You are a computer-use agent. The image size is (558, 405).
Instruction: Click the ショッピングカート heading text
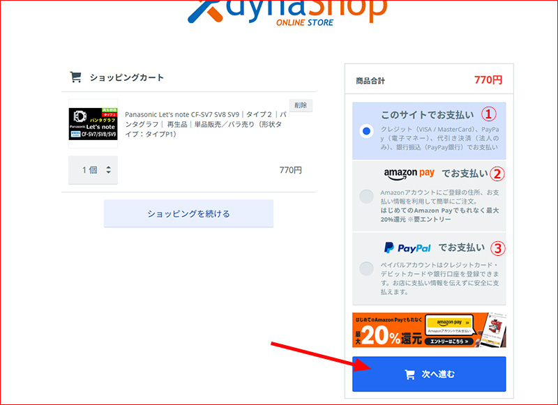point(127,77)
